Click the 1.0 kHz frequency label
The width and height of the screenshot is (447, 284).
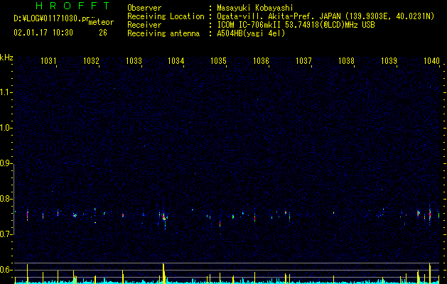6,128
